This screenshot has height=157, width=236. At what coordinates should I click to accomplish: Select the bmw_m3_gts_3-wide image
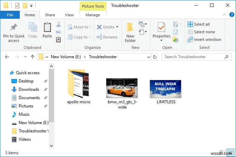pyautogui.click(x=122, y=94)
